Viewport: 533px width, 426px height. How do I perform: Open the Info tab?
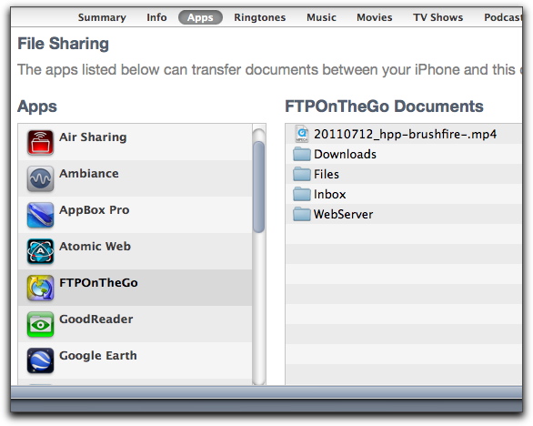[156, 17]
